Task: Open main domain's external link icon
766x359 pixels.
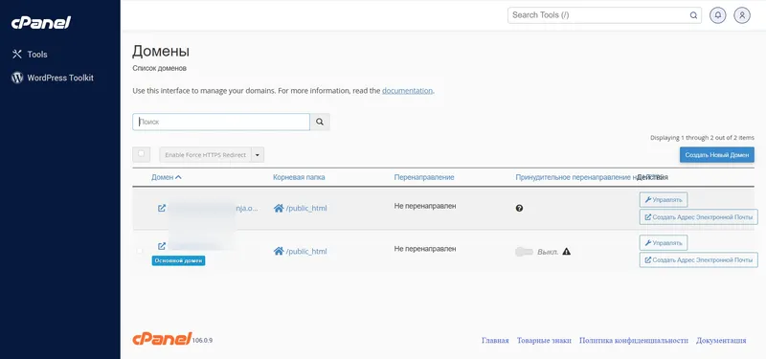Action: pos(162,246)
